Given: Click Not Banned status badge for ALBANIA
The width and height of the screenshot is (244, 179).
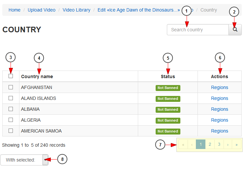Looking at the screenshot, I should [168, 109].
